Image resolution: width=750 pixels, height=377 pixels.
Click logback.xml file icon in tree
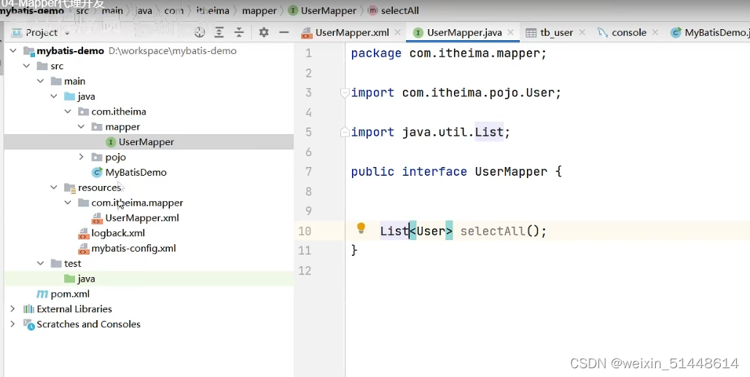[x=84, y=233]
